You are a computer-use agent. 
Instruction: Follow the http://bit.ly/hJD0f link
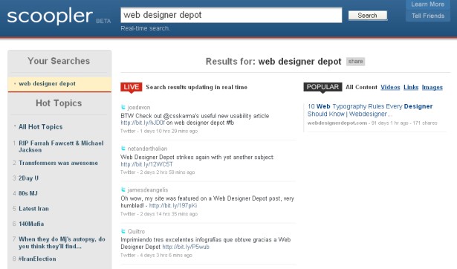point(143,123)
